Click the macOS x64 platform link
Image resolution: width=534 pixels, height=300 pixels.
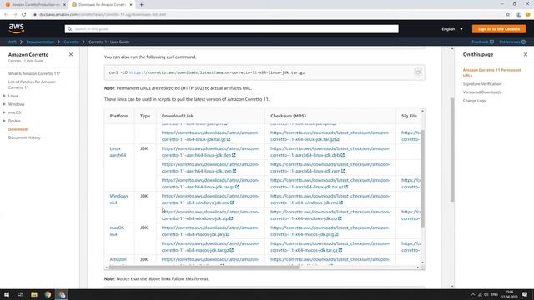(117, 231)
